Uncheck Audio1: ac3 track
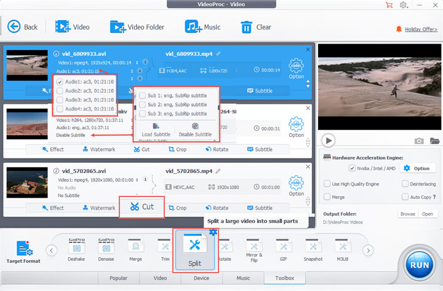Viewport: 443px width, 291px height. [x=60, y=82]
